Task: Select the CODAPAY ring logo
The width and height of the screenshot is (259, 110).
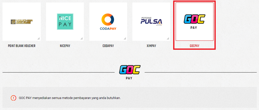Action: coord(108,21)
